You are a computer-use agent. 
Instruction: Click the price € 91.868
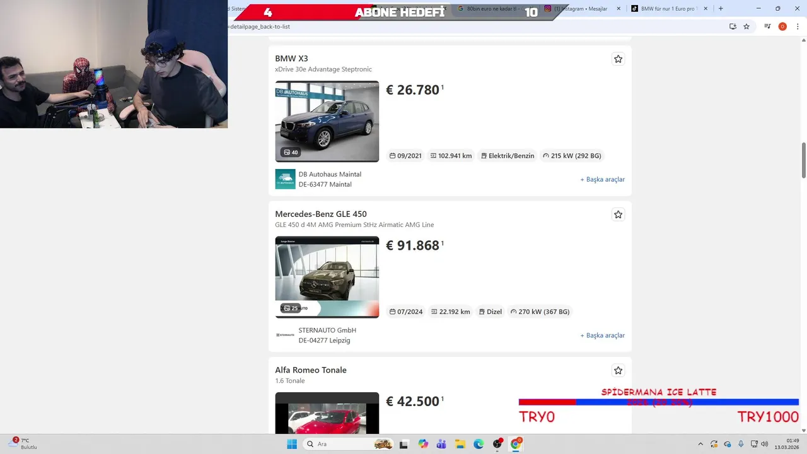coord(413,246)
